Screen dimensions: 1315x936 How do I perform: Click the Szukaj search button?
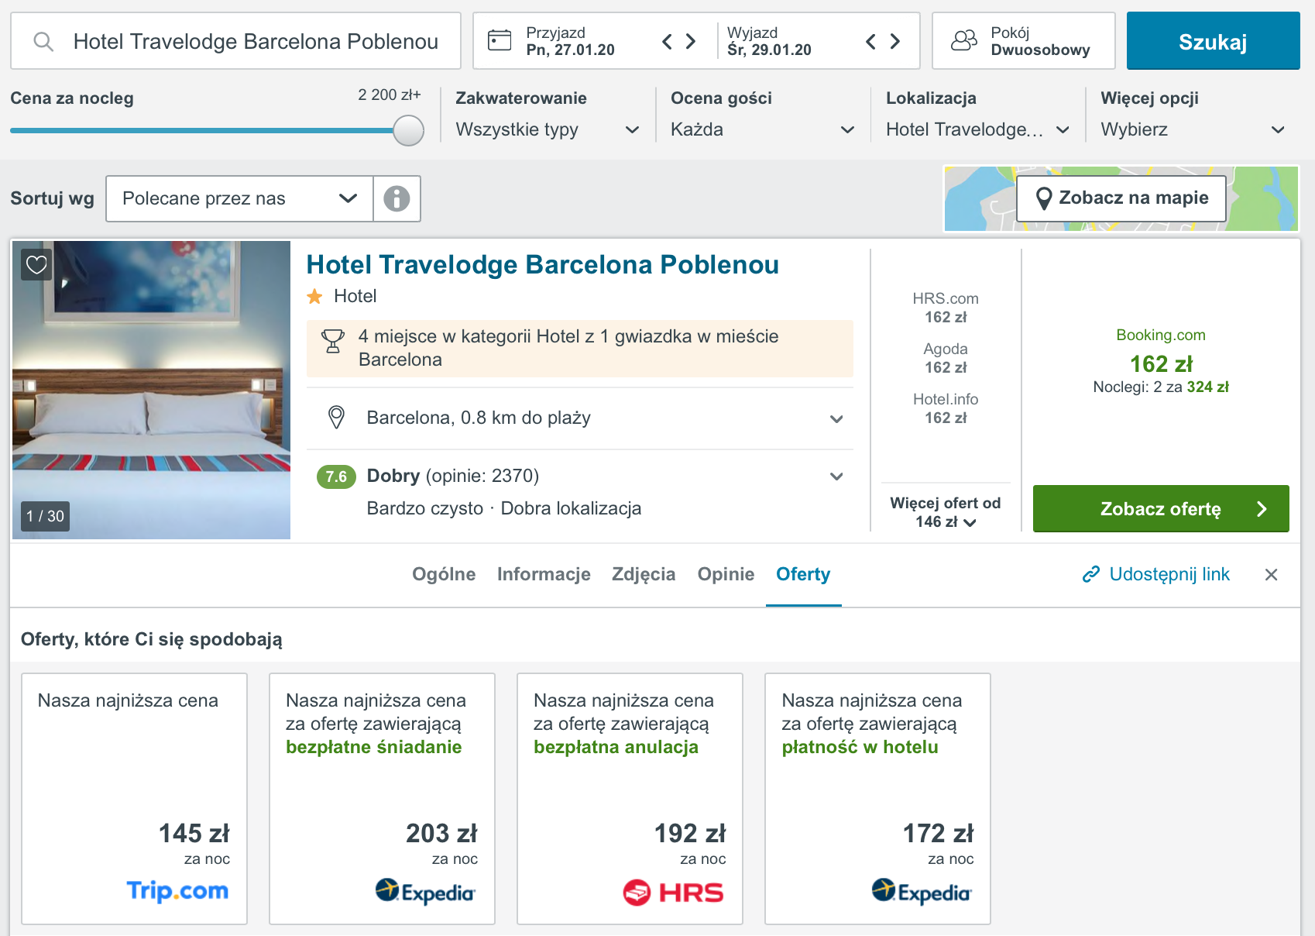click(1213, 41)
